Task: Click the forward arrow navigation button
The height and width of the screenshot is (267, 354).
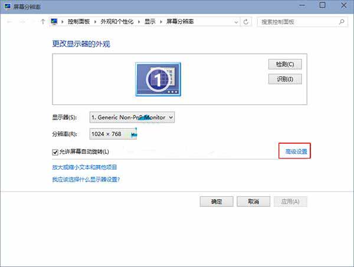Action: [x=22, y=22]
